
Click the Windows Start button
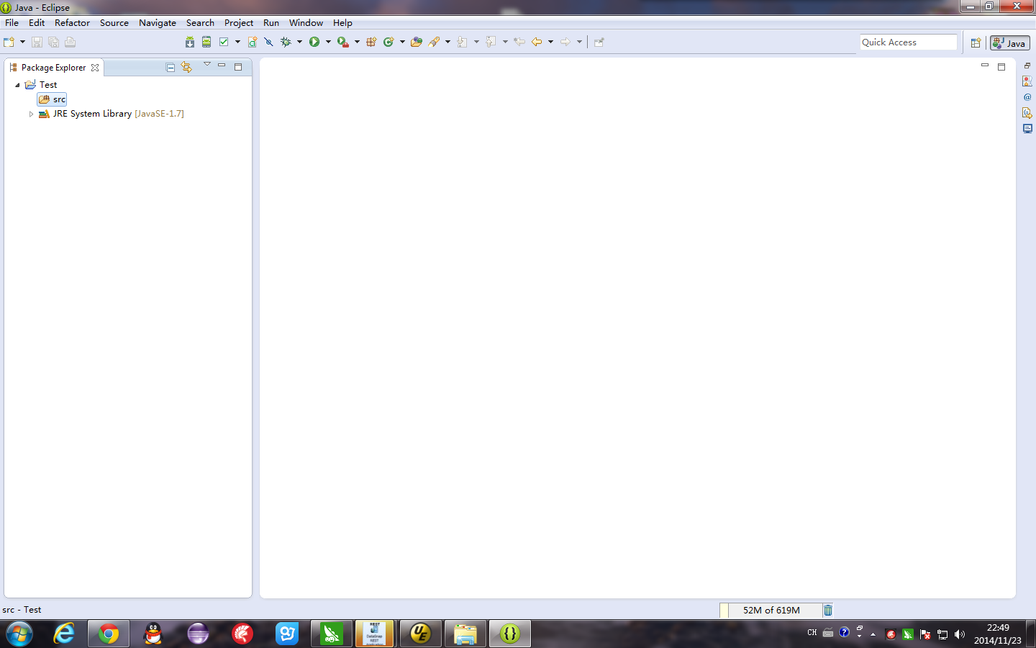point(19,634)
